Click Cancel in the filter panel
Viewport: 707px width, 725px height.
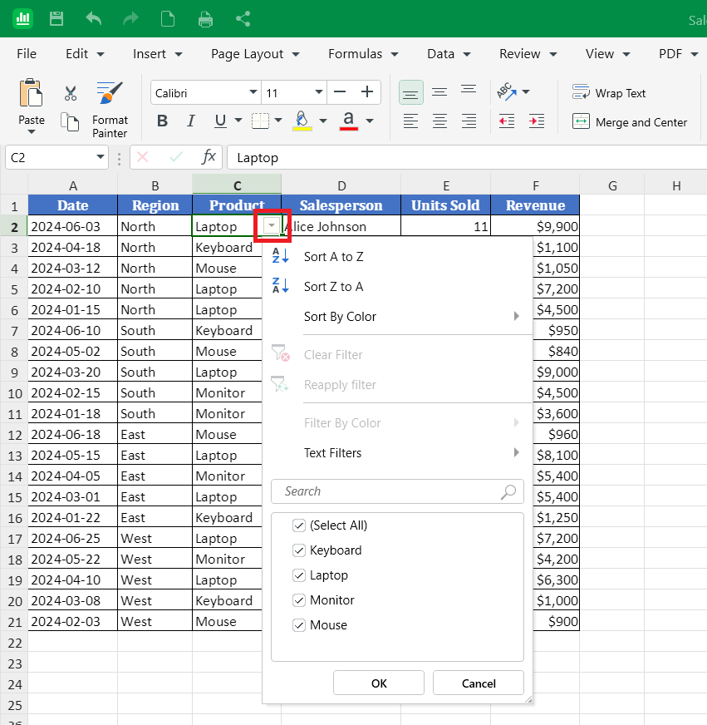[479, 683]
